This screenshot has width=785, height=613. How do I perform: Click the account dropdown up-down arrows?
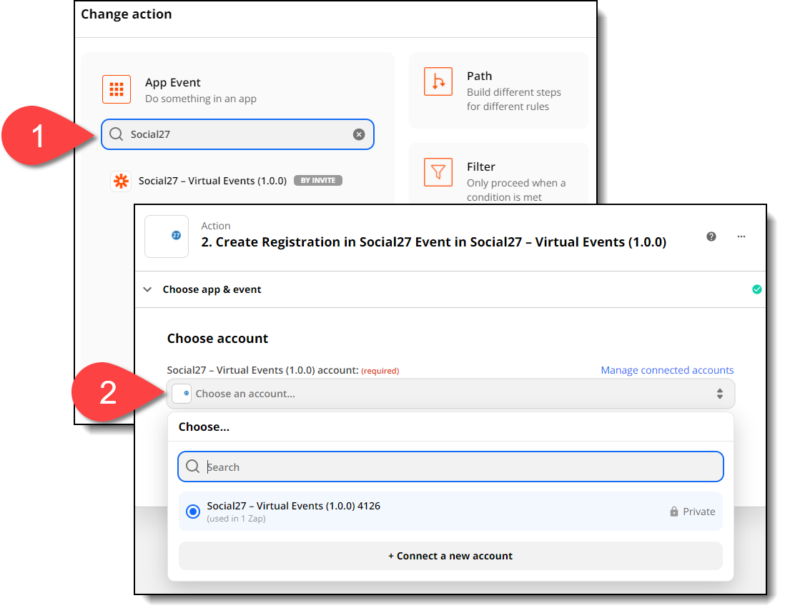(720, 394)
